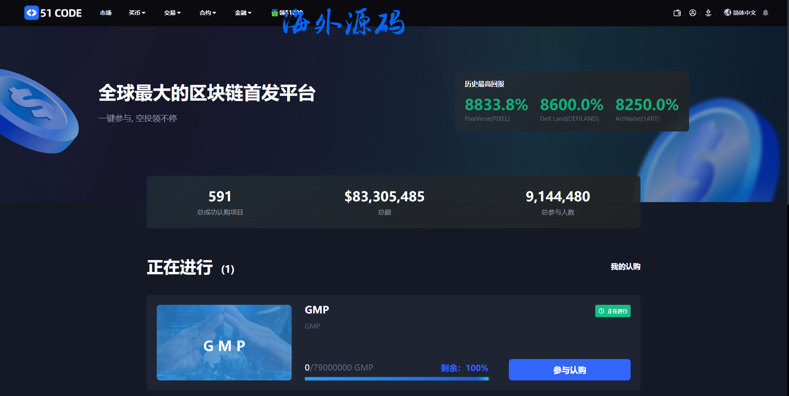Image resolution: width=789 pixels, height=396 pixels.
Task: Click the 51 CODE logo icon
Action: (x=32, y=13)
